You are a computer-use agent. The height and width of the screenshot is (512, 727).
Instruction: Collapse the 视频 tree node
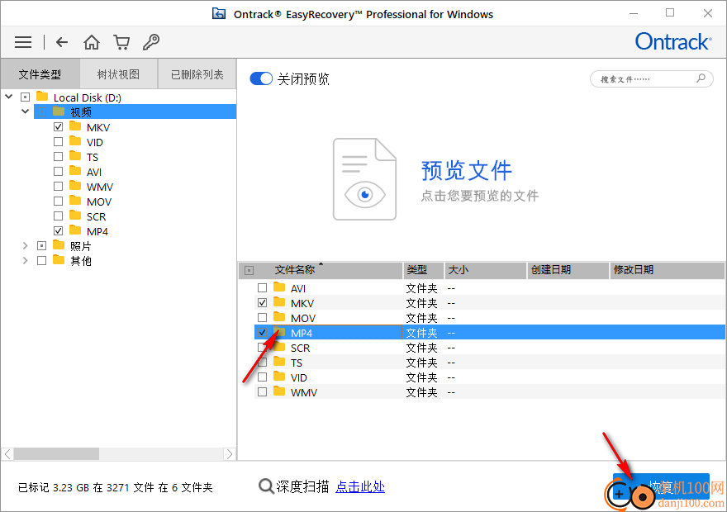pos(26,111)
